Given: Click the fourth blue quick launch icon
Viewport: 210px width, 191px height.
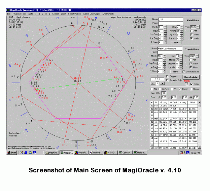Looking at the screenshot, I should click(x=35, y=153).
